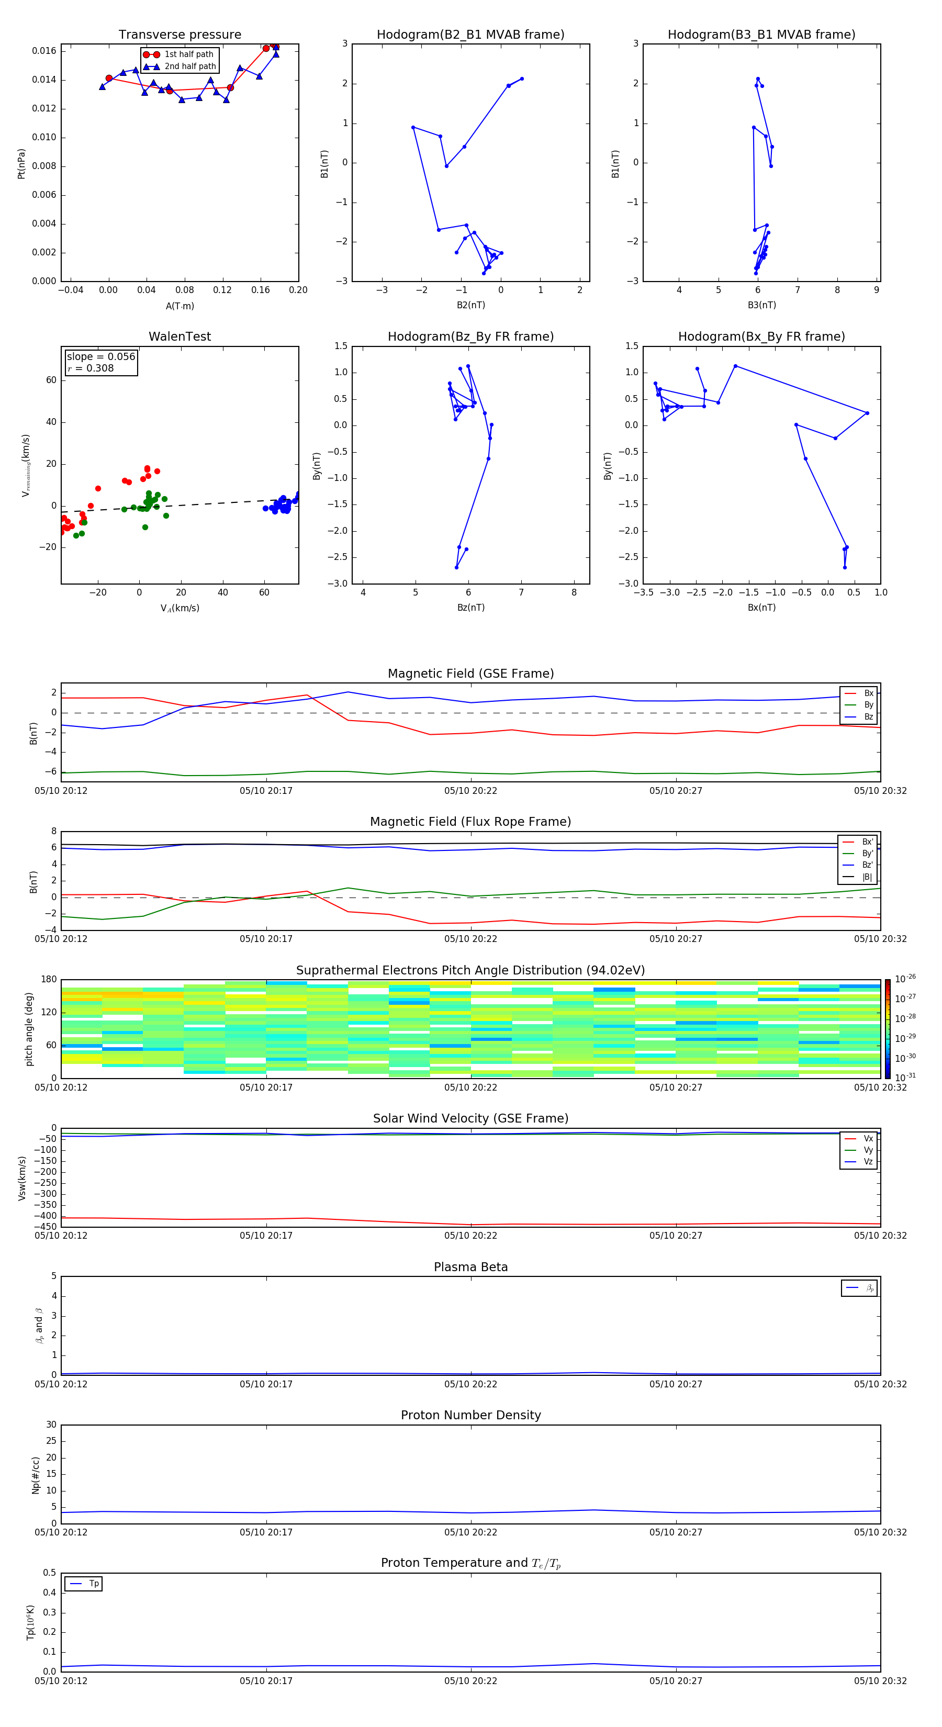Viewport: 942px width, 1727px height.
Task: Click the "Magnetic Field (Flux Rope Frame)" title
Action: [x=470, y=822]
